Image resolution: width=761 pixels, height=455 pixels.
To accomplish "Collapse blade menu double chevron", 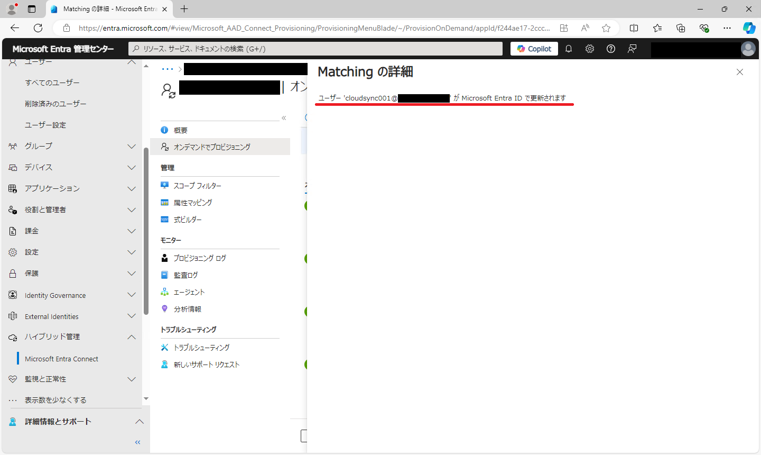I will click(x=284, y=118).
